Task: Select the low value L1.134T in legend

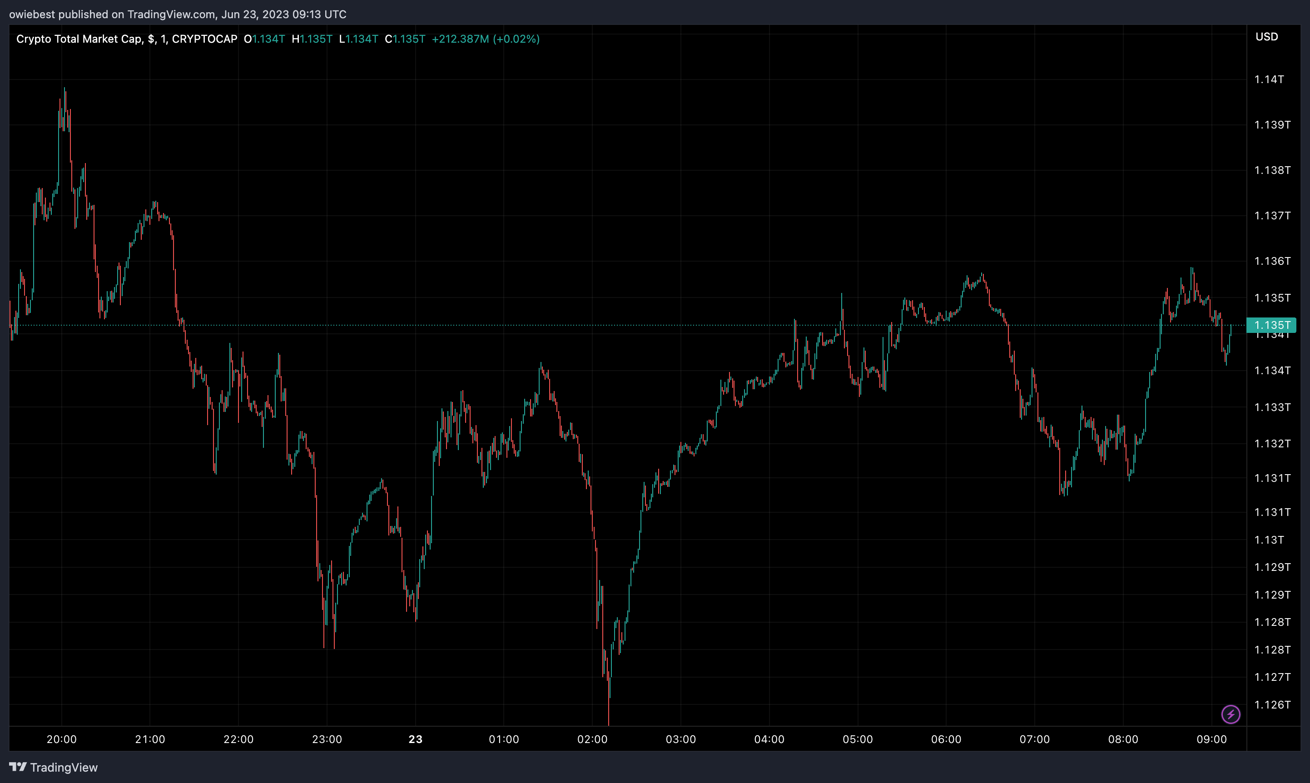Action: tap(358, 39)
